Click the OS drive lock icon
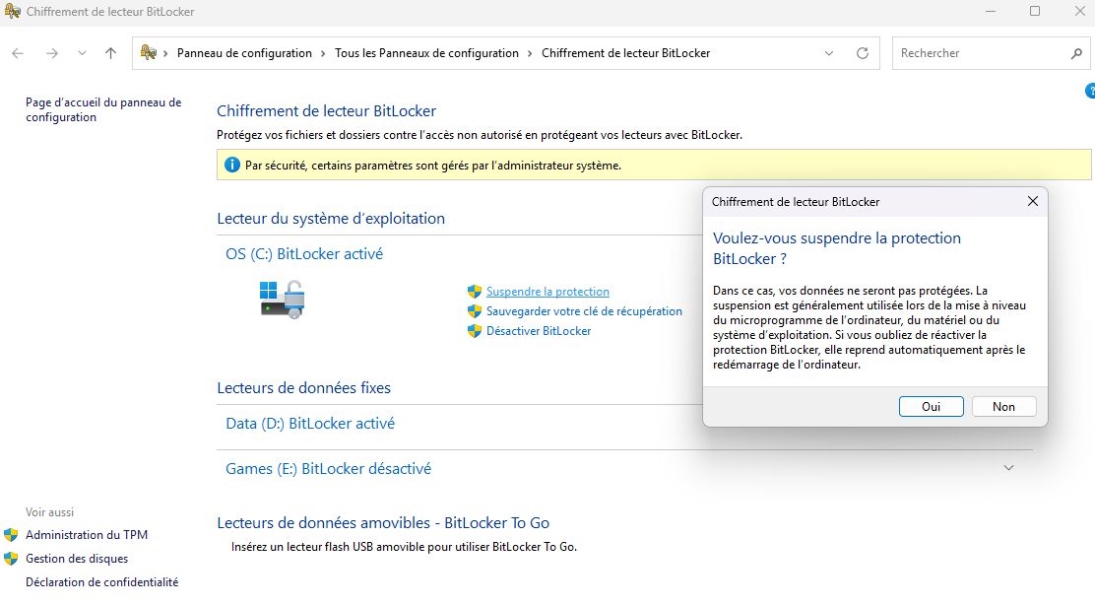Viewport: 1095px width, 605px height. [283, 299]
